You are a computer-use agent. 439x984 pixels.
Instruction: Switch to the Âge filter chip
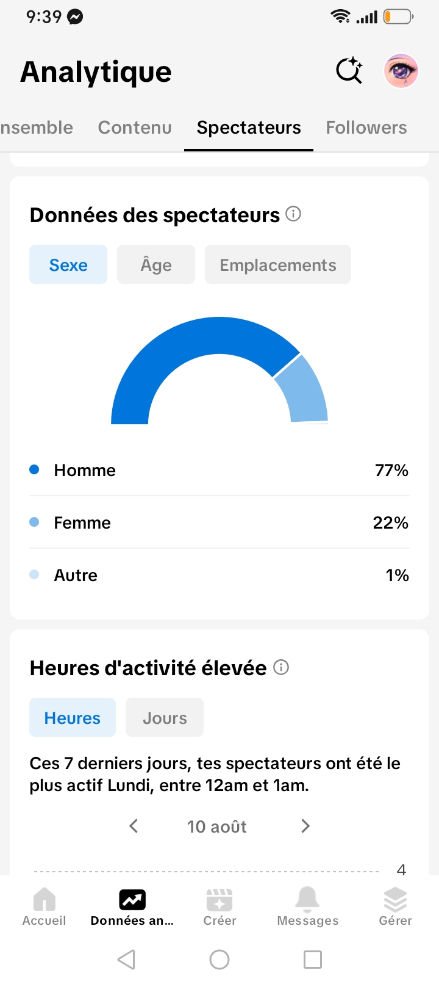pyautogui.click(x=156, y=264)
